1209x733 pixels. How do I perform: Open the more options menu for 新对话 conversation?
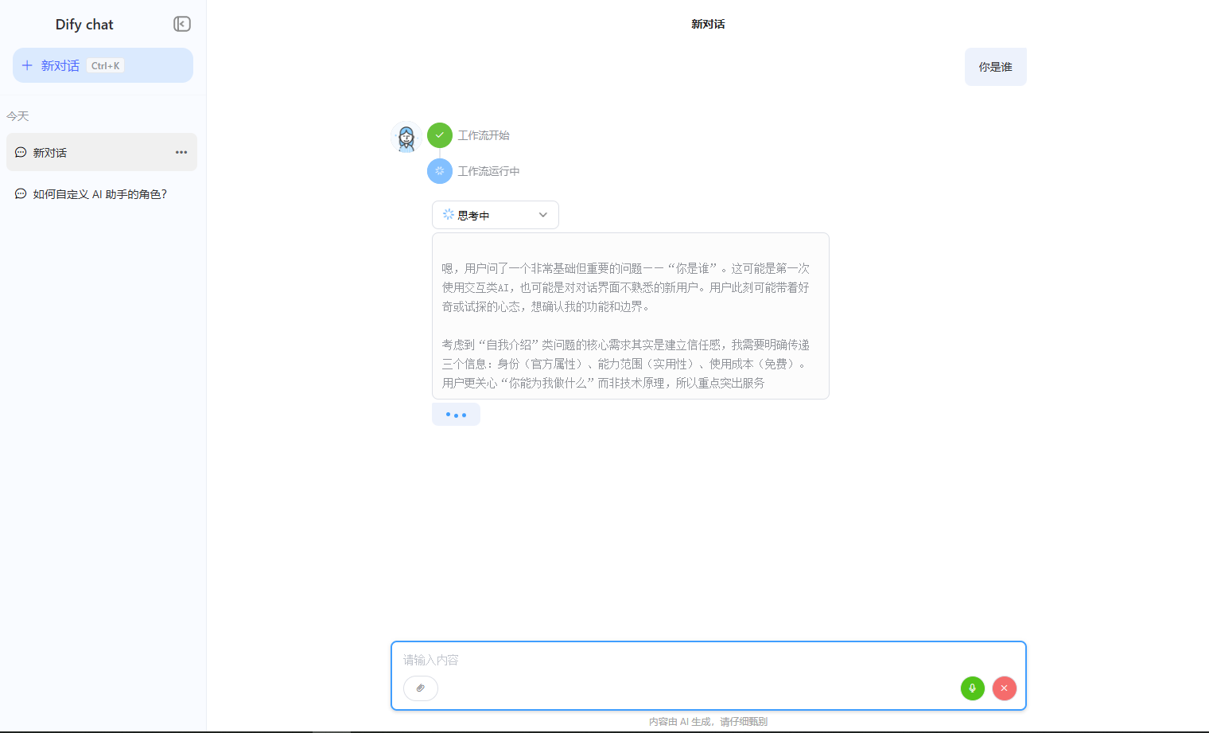(x=181, y=152)
